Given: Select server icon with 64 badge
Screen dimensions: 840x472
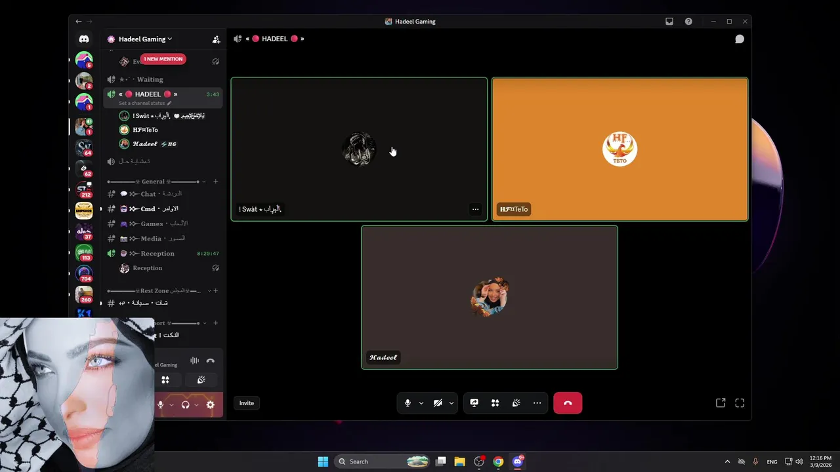Looking at the screenshot, I should click(84, 147).
